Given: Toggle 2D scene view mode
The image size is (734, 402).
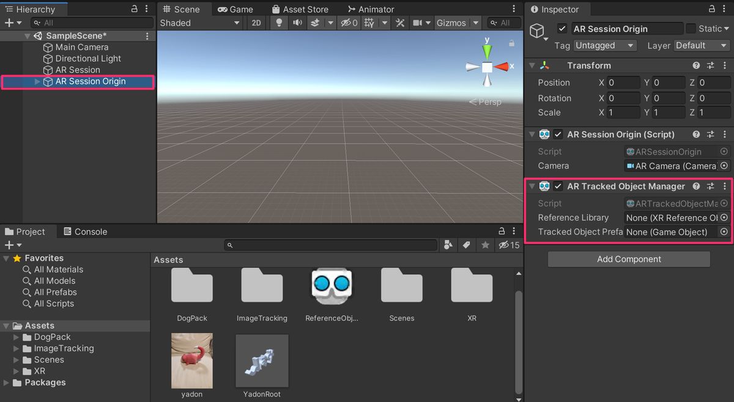Looking at the screenshot, I should (256, 23).
